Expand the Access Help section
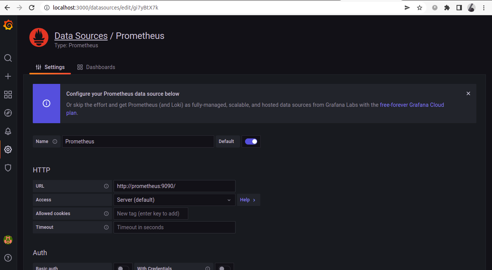This screenshot has width=492, height=270. coord(248,200)
